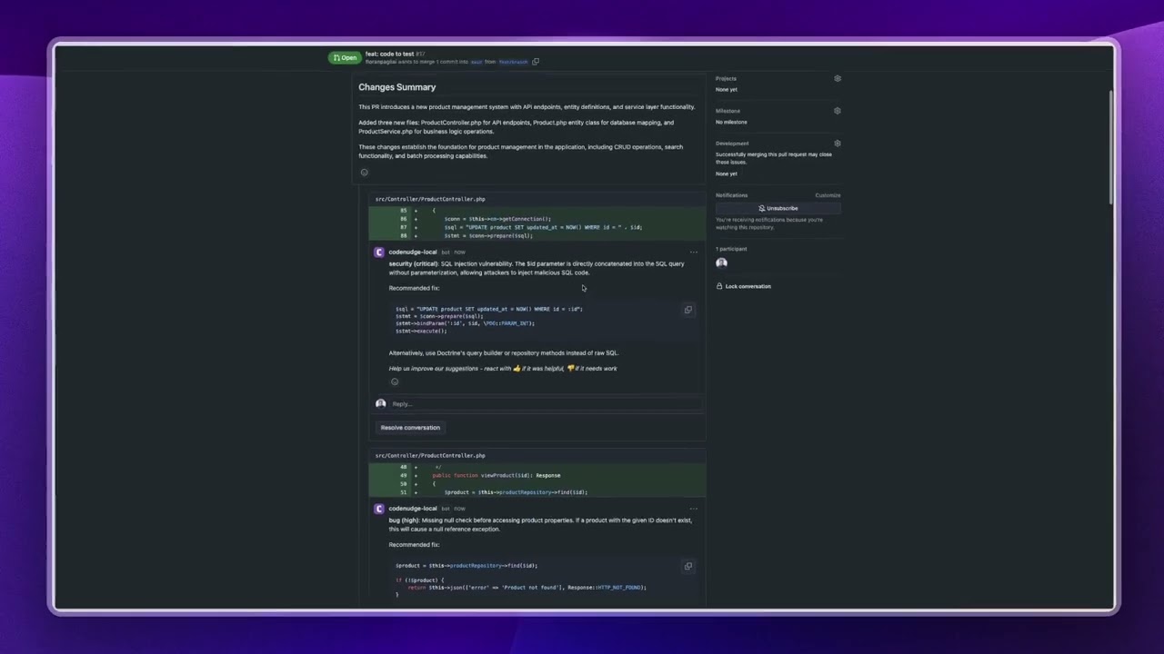
Task: Click the 'now' timestamp on bug comment
Action: [x=460, y=509]
